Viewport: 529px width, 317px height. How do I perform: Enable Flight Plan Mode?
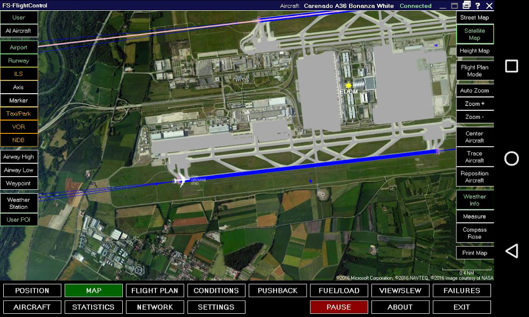(x=474, y=71)
